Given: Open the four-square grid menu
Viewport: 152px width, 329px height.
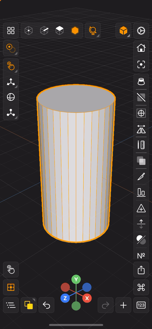Looking at the screenshot, I should [x=11, y=31].
